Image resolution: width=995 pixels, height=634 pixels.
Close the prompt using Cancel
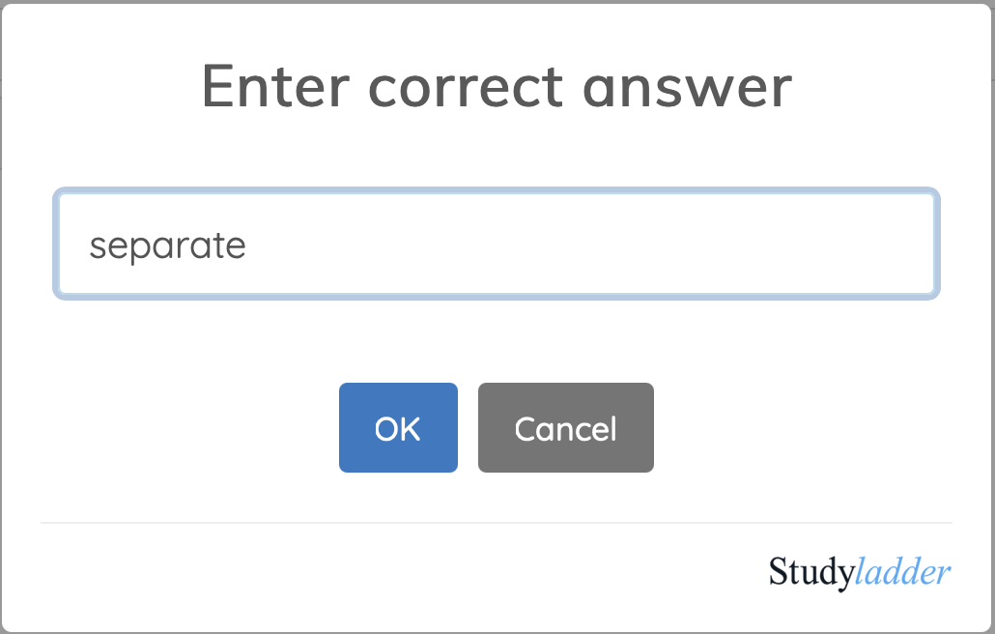click(565, 428)
